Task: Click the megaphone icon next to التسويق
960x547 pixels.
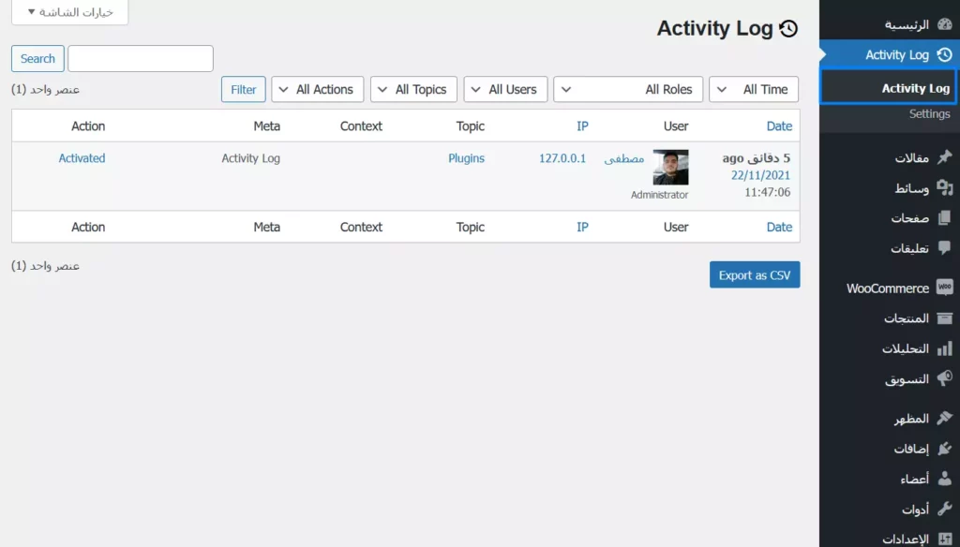Action: [x=945, y=378]
